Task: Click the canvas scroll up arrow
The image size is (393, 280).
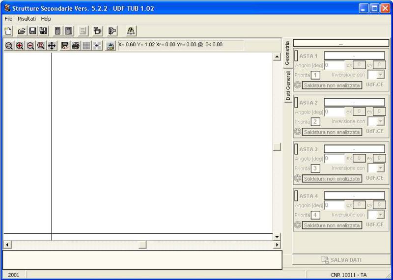Action: pos(277,56)
